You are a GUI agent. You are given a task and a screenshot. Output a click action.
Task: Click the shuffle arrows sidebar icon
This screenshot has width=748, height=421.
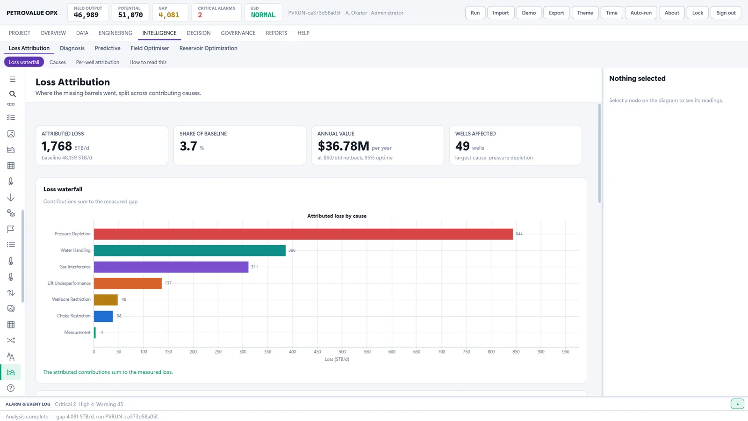click(x=11, y=341)
